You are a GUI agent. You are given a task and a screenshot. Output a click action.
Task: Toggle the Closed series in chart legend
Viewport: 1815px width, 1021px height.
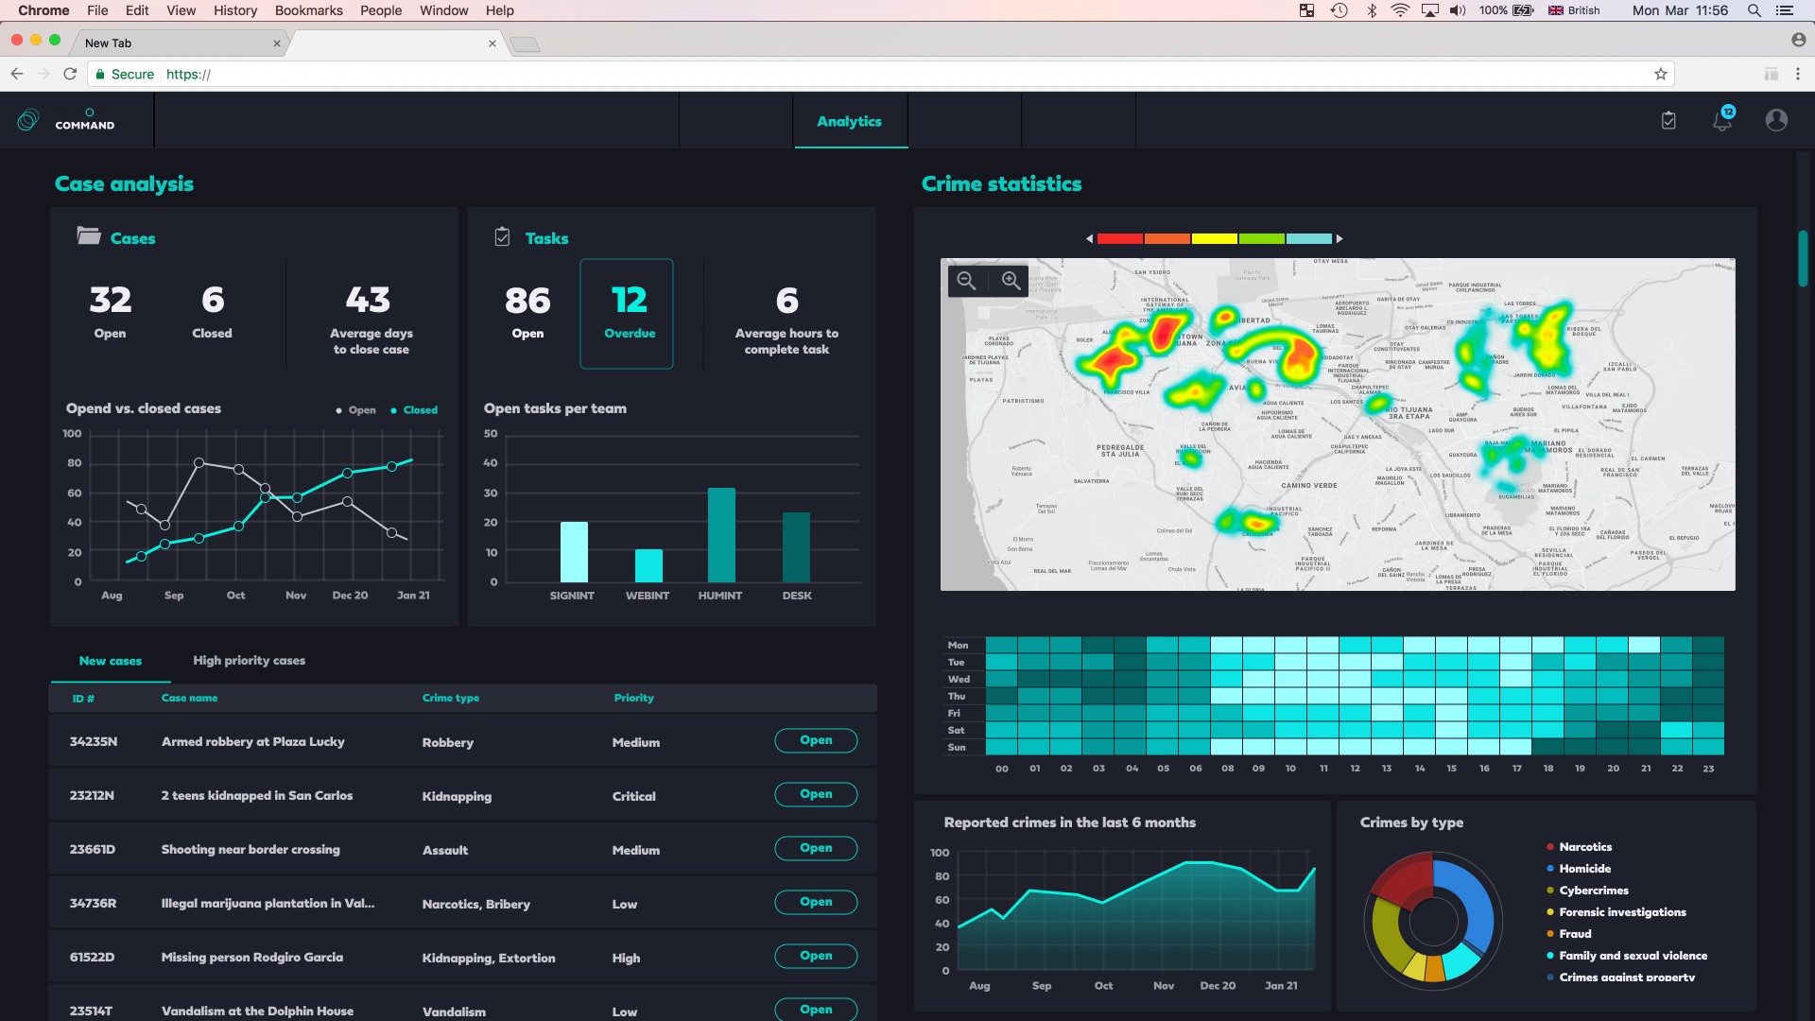(414, 410)
